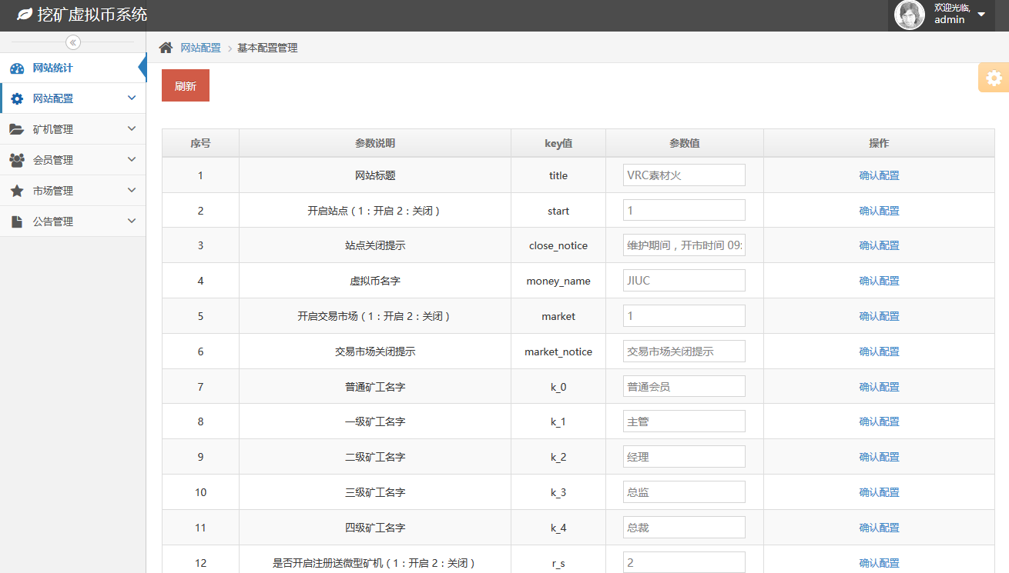
Task: Click the file icon beside 公告管理
Action: 17,222
